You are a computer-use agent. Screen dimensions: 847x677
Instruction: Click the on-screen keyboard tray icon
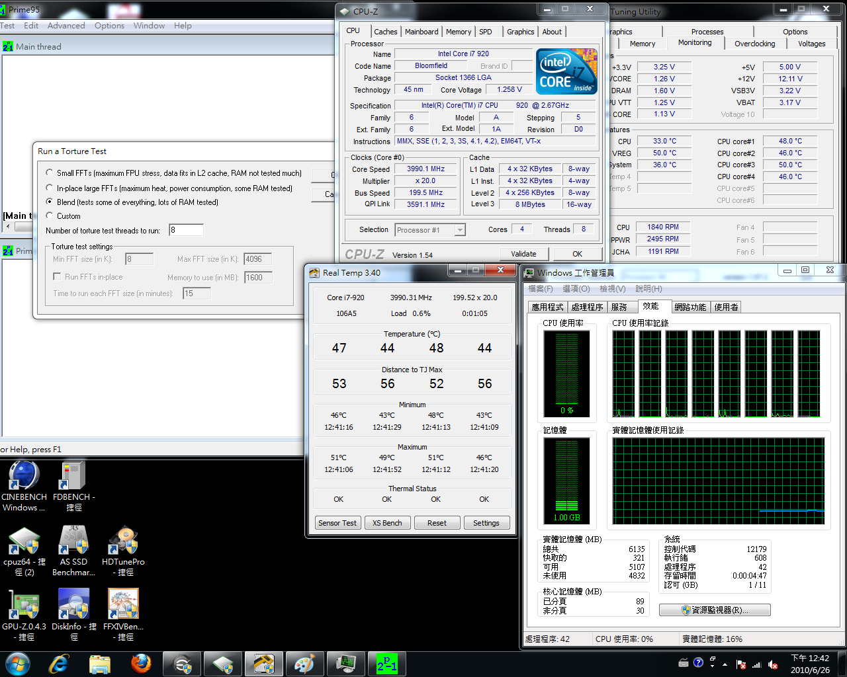pyautogui.click(x=684, y=662)
